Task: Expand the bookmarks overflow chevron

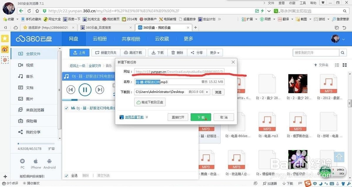Action: 219,19
